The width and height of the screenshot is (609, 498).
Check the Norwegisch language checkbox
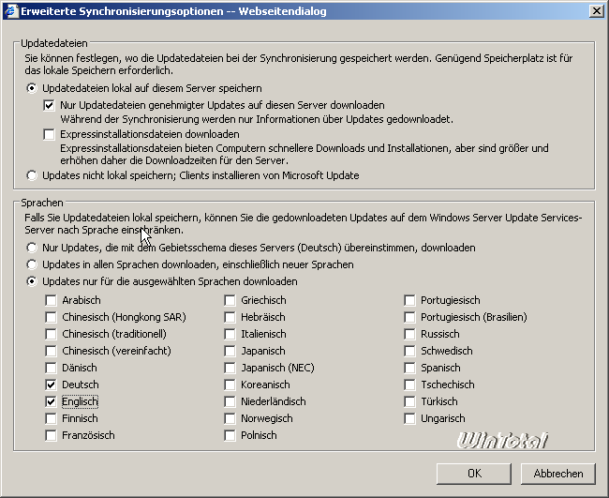point(230,418)
